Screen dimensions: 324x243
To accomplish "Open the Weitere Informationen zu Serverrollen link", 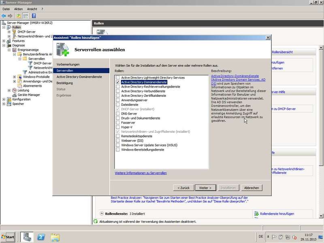I will click(x=141, y=173).
